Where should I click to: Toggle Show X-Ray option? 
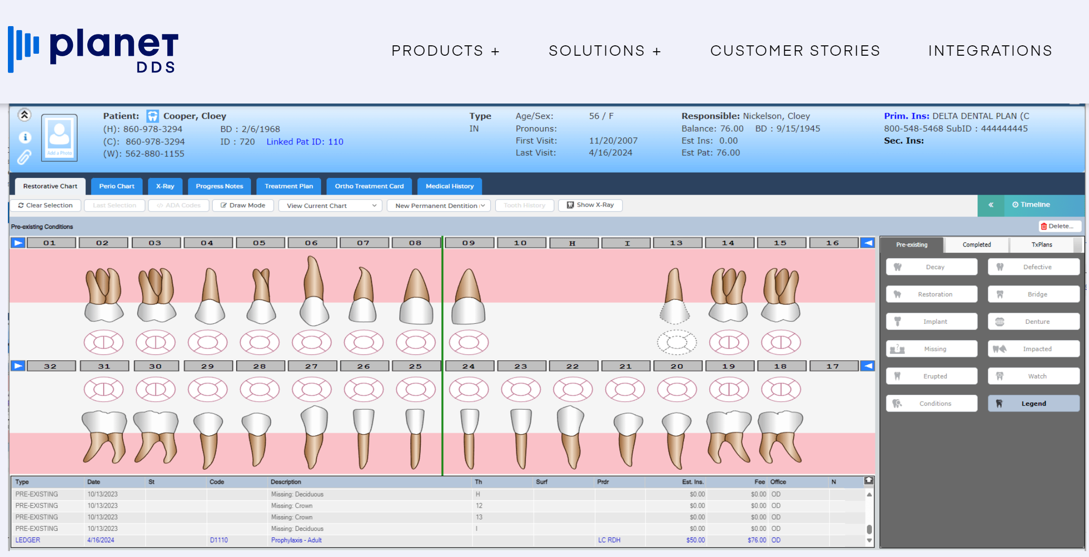[590, 205]
